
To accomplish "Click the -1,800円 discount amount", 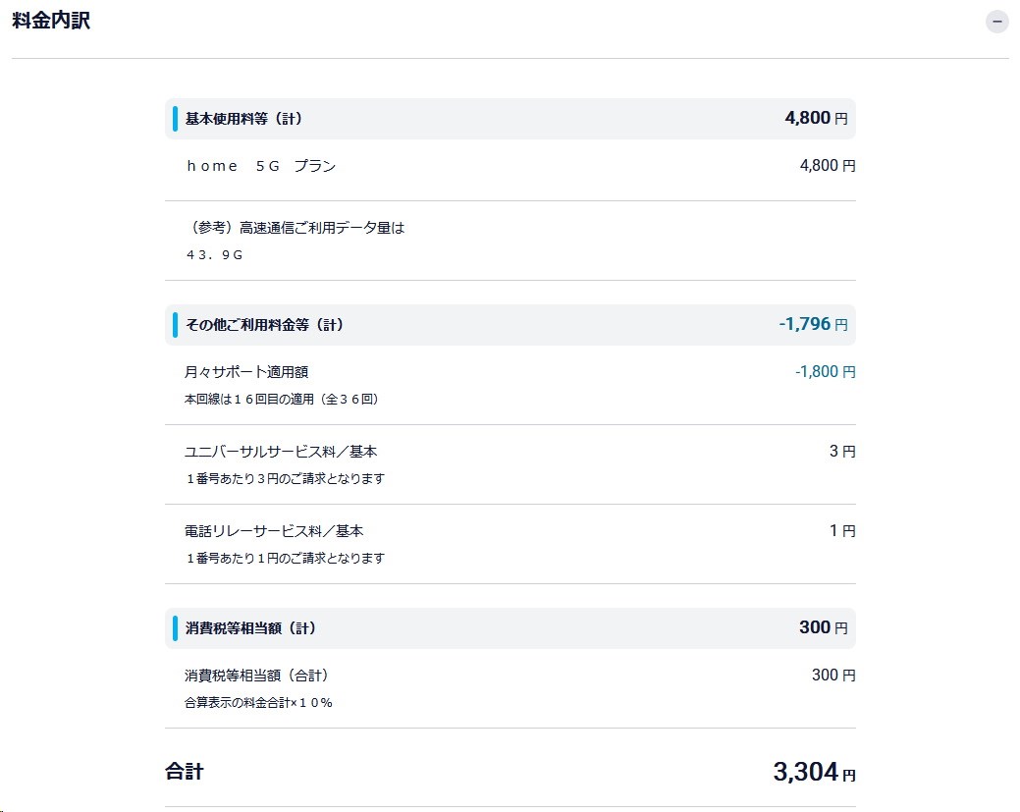I will tap(823, 372).
